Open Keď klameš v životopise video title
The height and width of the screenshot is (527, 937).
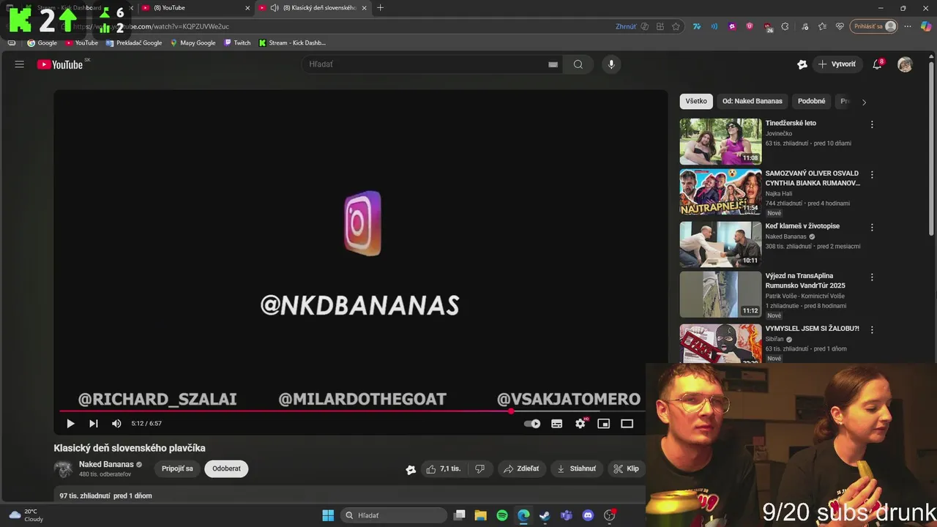(802, 226)
